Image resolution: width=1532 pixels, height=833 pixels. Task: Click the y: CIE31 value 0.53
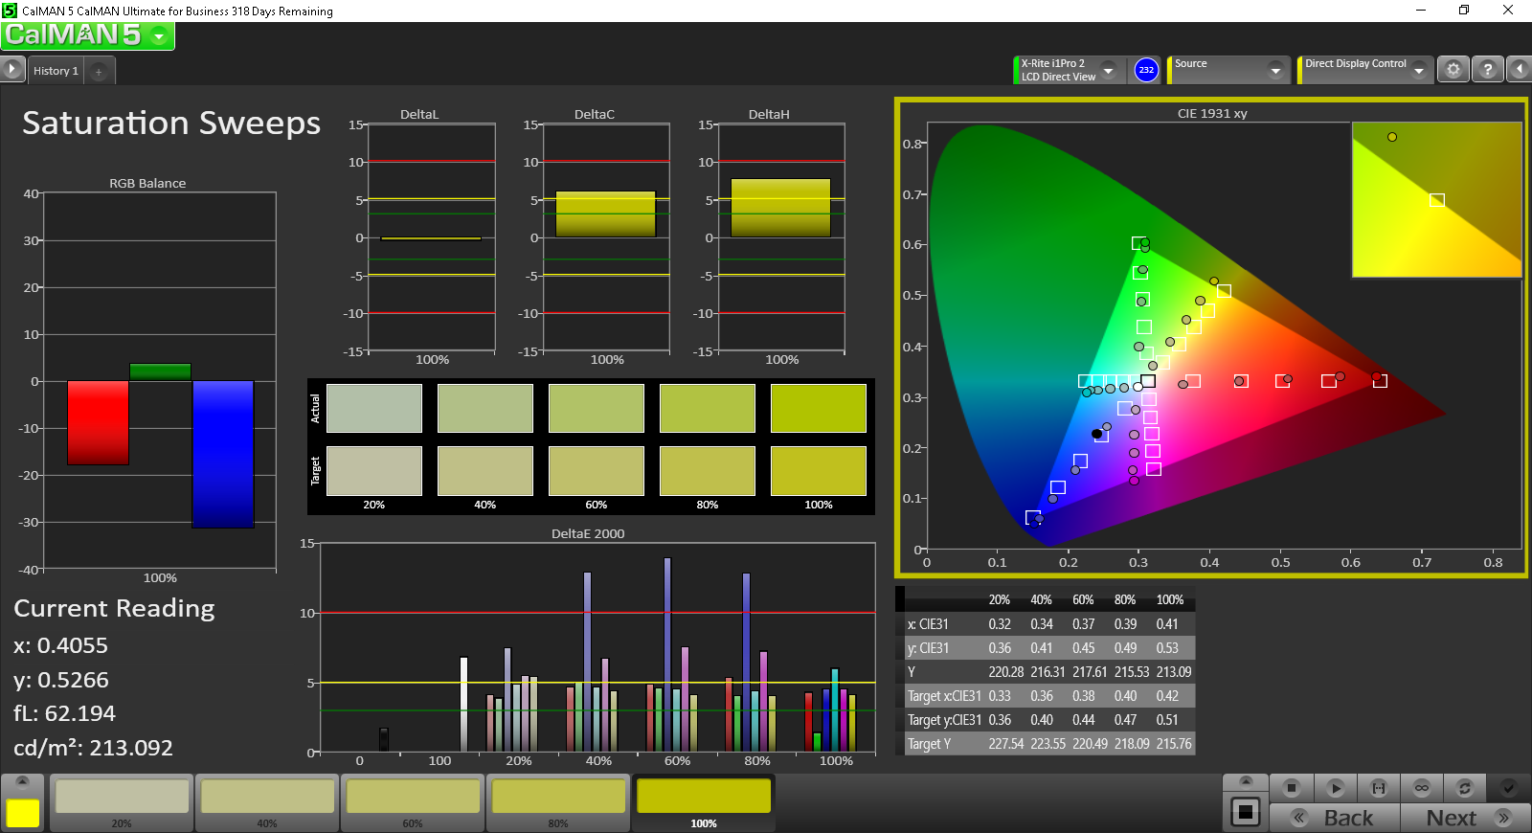point(1167,648)
